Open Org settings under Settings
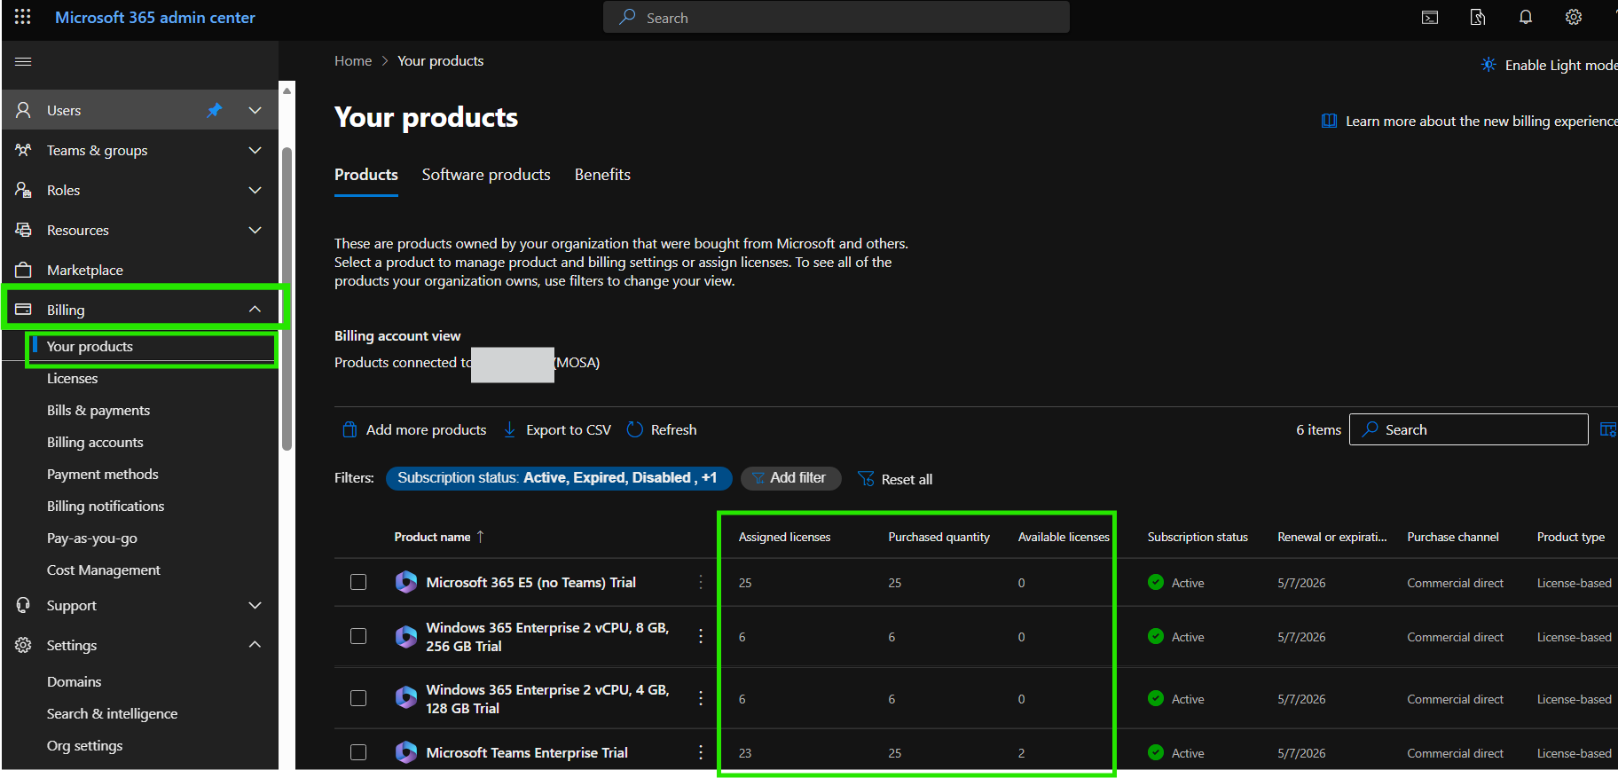 point(85,745)
